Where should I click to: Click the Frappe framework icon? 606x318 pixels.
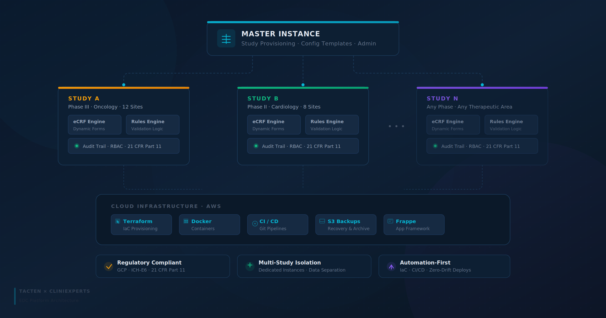pyautogui.click(x=390, y=221)
